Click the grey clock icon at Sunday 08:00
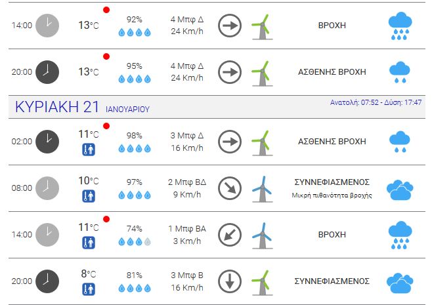 coord(47,188)
